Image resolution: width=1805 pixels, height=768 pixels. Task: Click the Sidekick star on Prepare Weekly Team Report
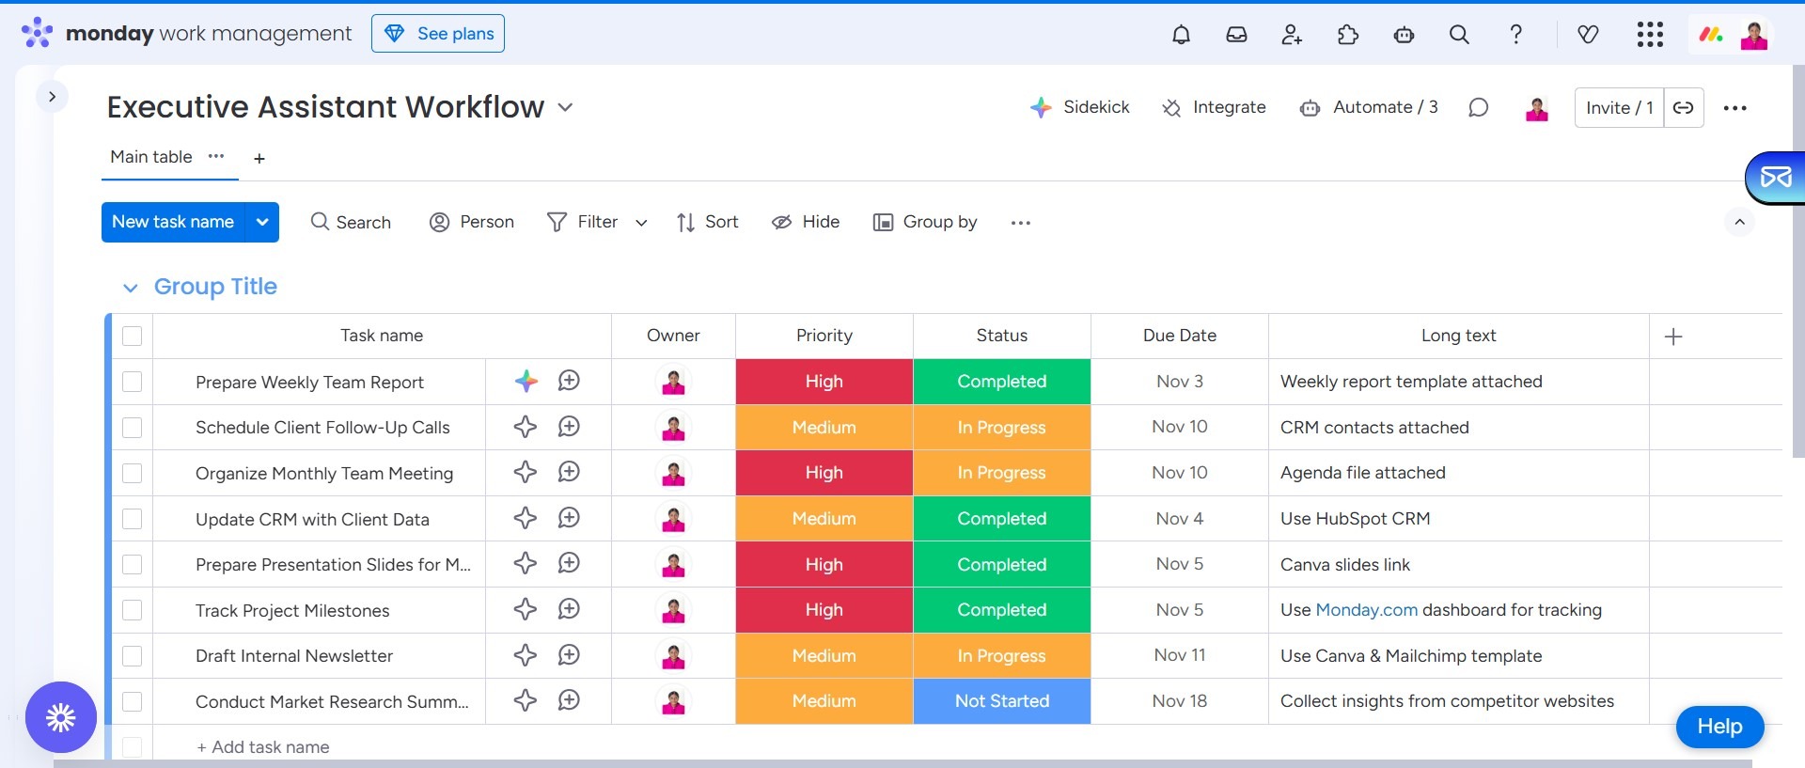pos(526,381)
